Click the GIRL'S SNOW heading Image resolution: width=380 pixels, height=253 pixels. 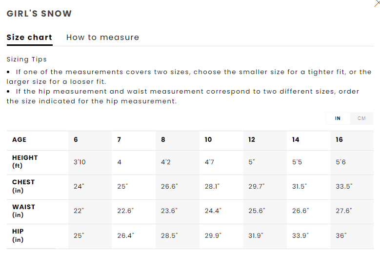pyautogui.click(x=39, y=14)
